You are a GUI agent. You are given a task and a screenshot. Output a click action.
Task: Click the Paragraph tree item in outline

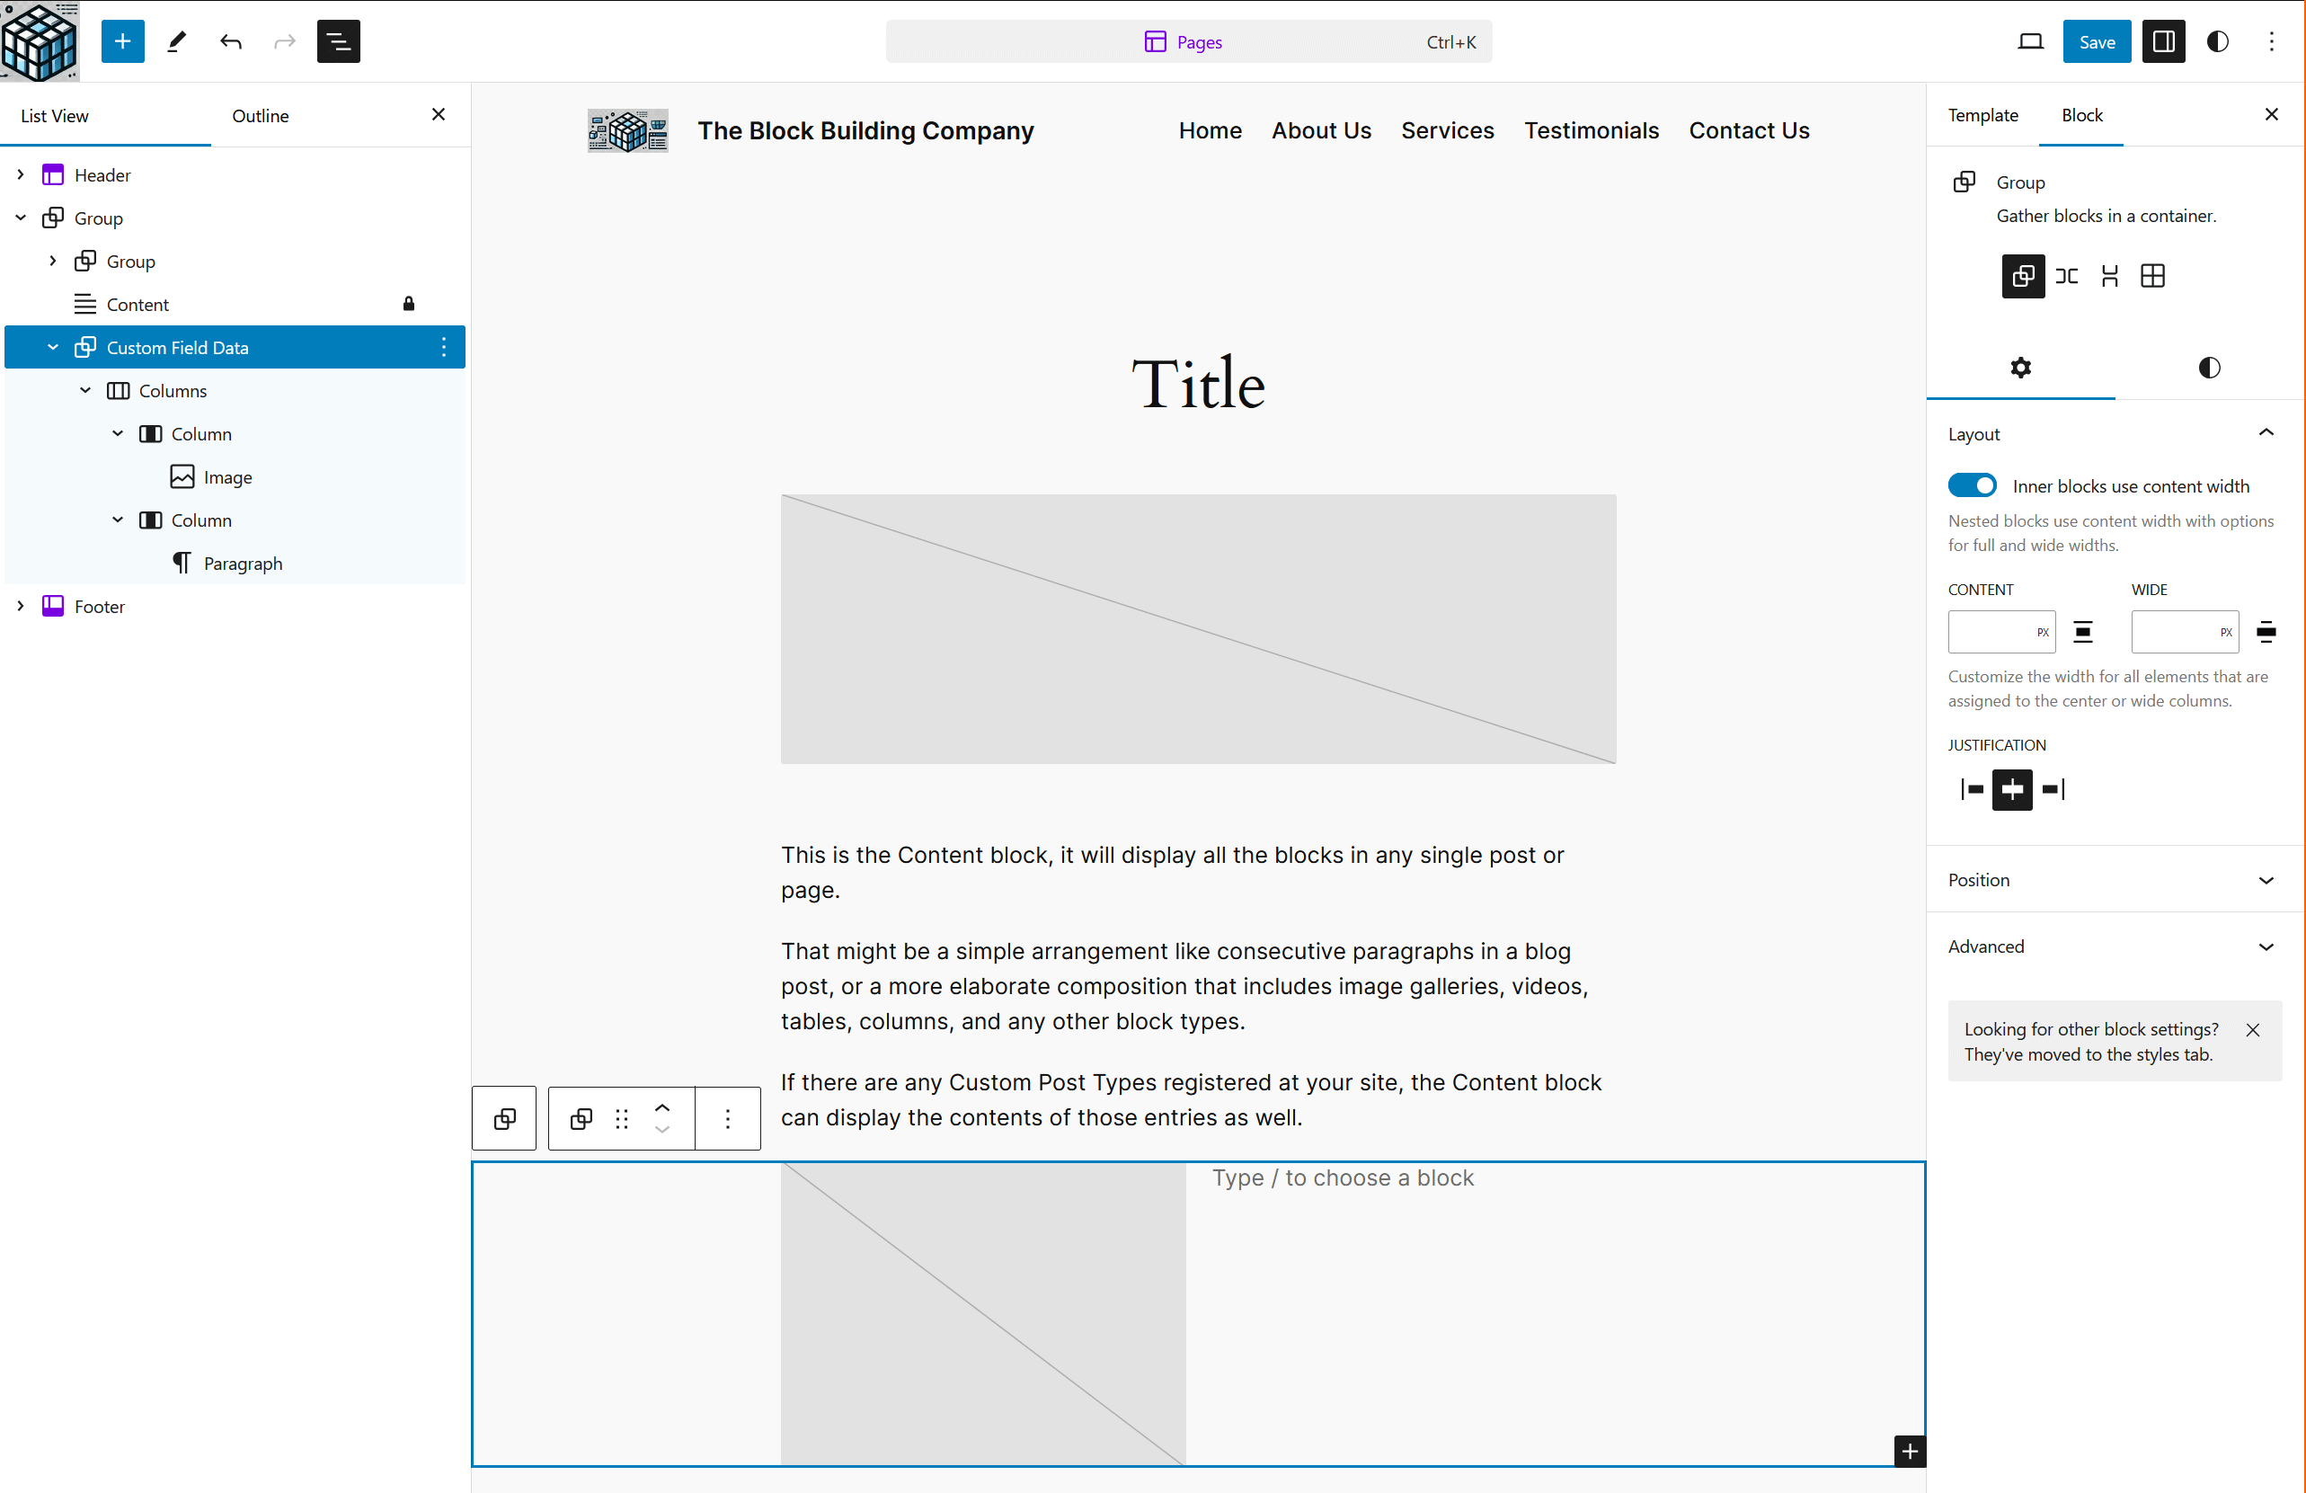coord(242,564)
